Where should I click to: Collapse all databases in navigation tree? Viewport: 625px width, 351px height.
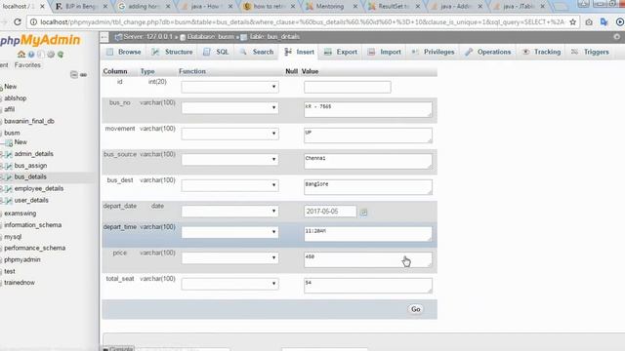click(x=74, y=75)
